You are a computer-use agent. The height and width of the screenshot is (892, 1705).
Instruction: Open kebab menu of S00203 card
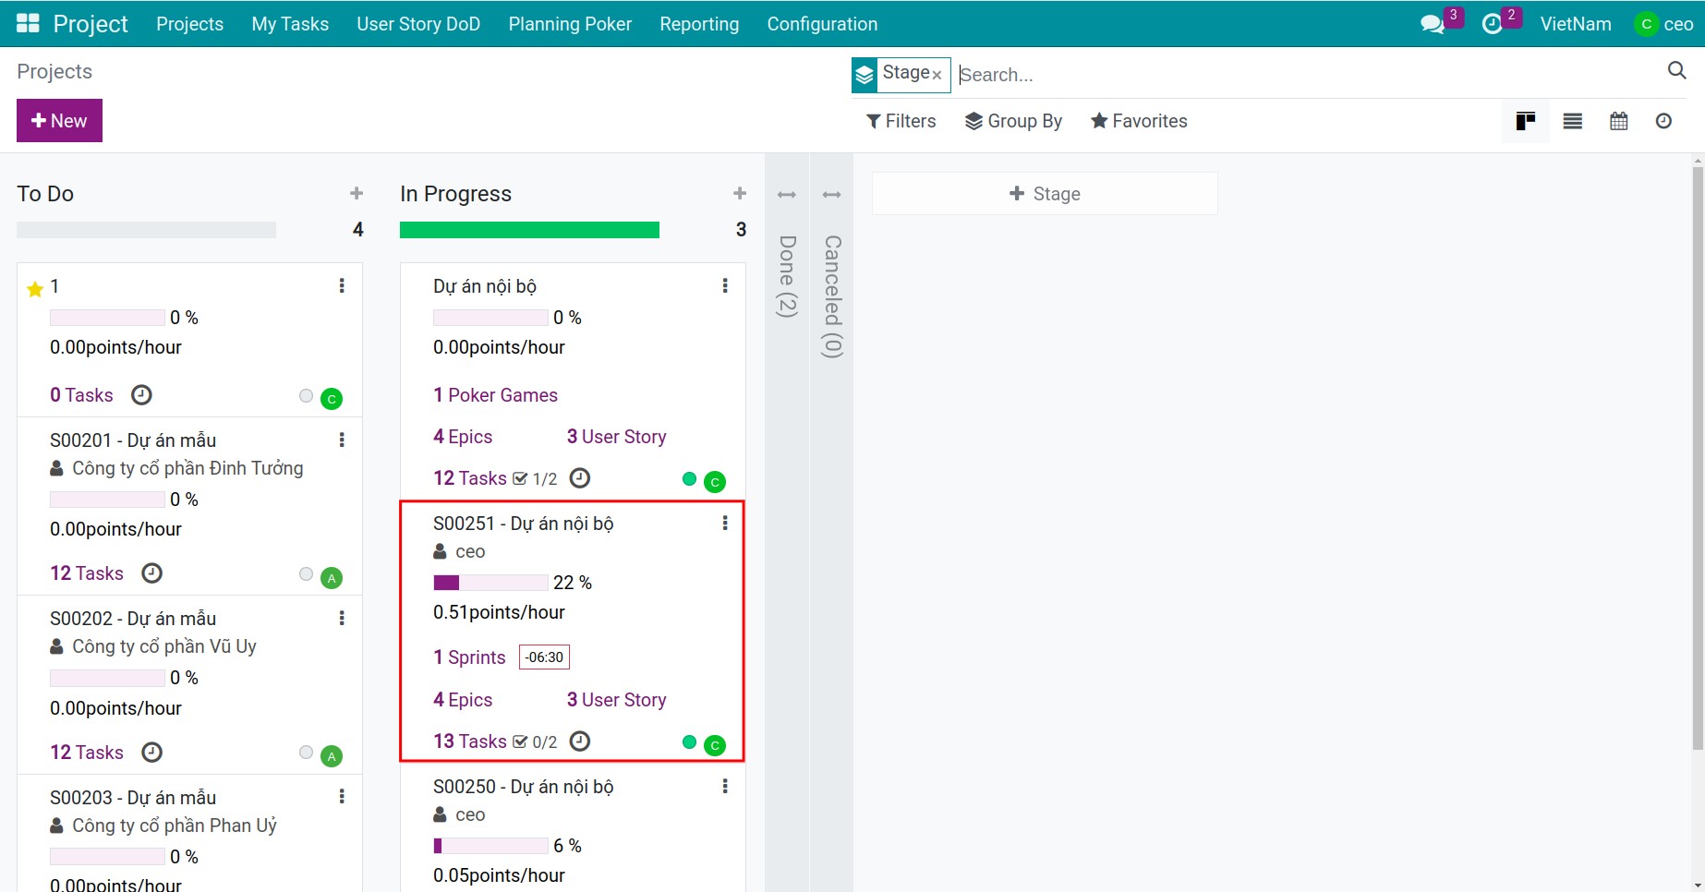point(342,797)
